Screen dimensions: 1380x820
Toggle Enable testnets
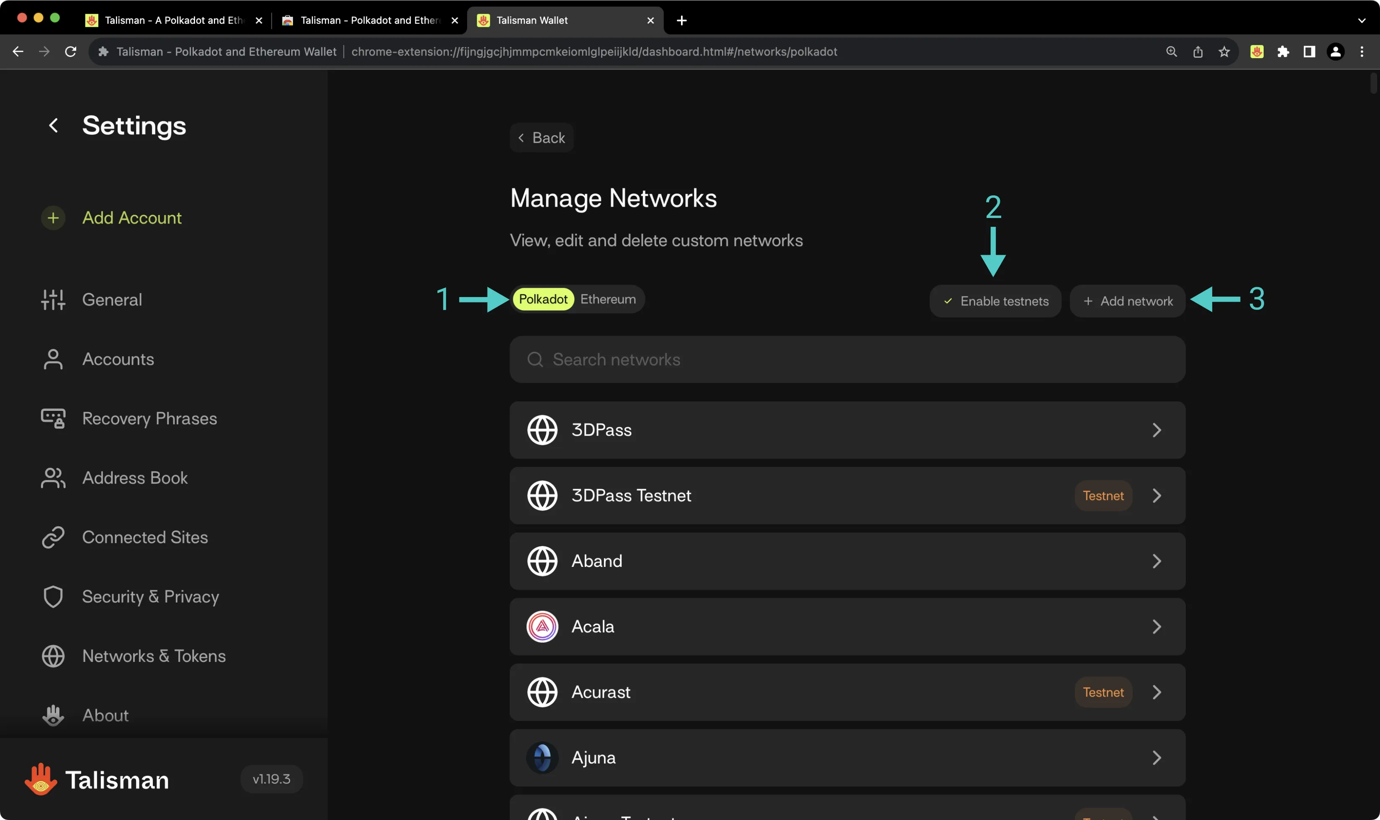[995, 301]
